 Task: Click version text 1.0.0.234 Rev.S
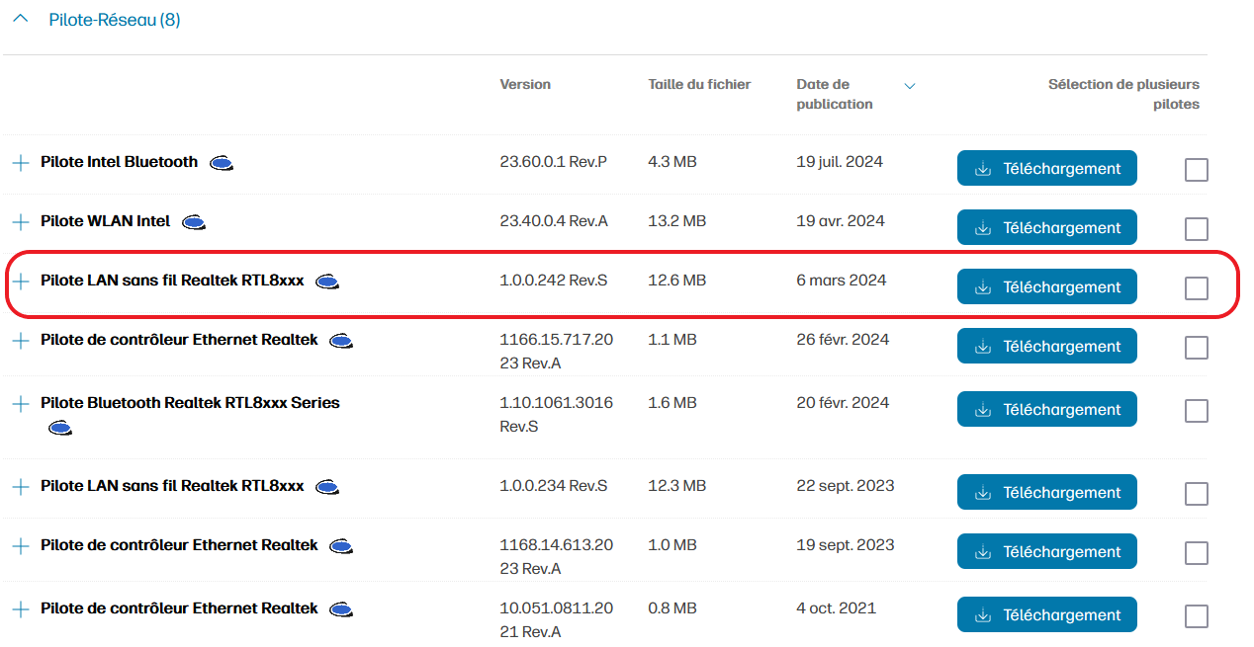pos(554,486)
